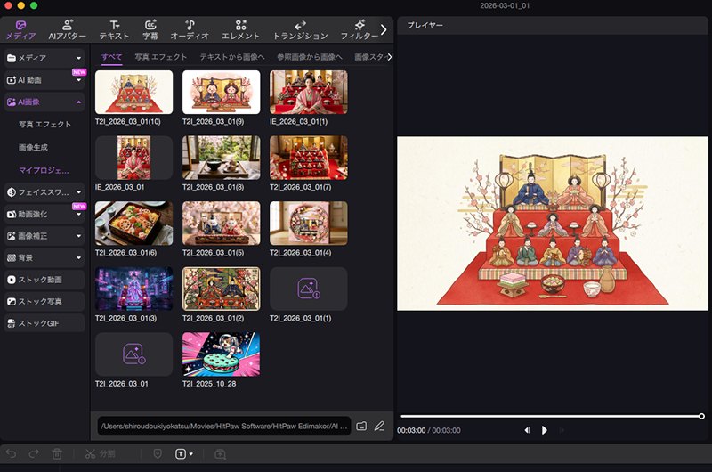Open the オーディオ audio panel
The image size is (712, 472).
pyautogui.click(x=190, y=29)
